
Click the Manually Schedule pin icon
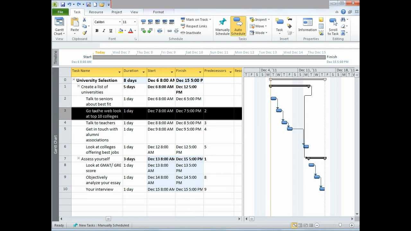coord(222,26)
